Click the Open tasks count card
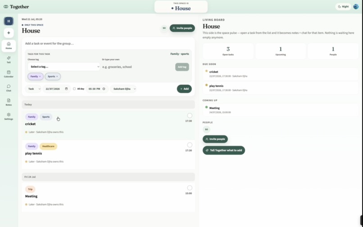 (x=228, y=51)
